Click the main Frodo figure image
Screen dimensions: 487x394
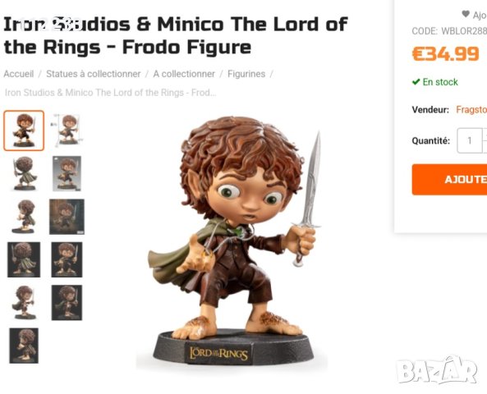click(232, 242)
